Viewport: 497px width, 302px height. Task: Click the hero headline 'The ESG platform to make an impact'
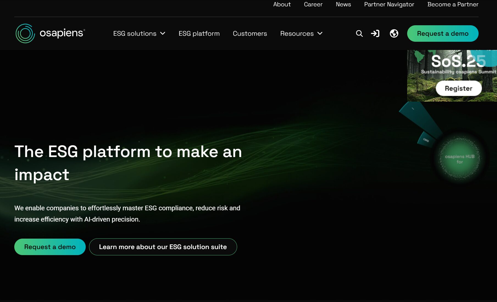pos(128,163)
